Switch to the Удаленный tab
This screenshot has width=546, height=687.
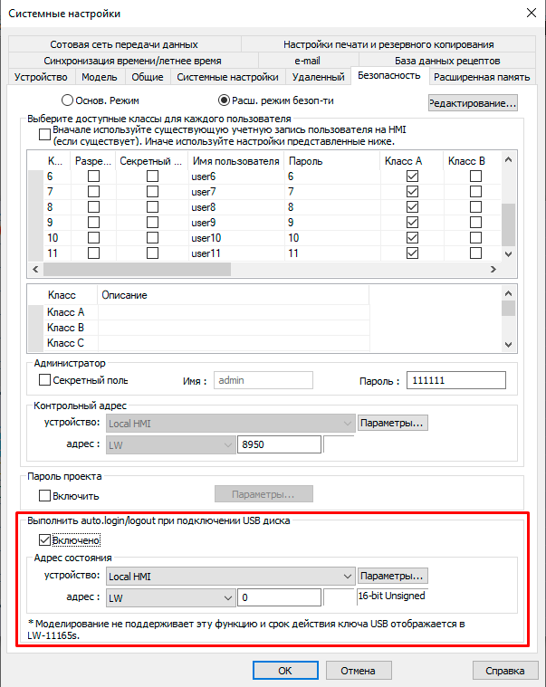coord(318,77)
